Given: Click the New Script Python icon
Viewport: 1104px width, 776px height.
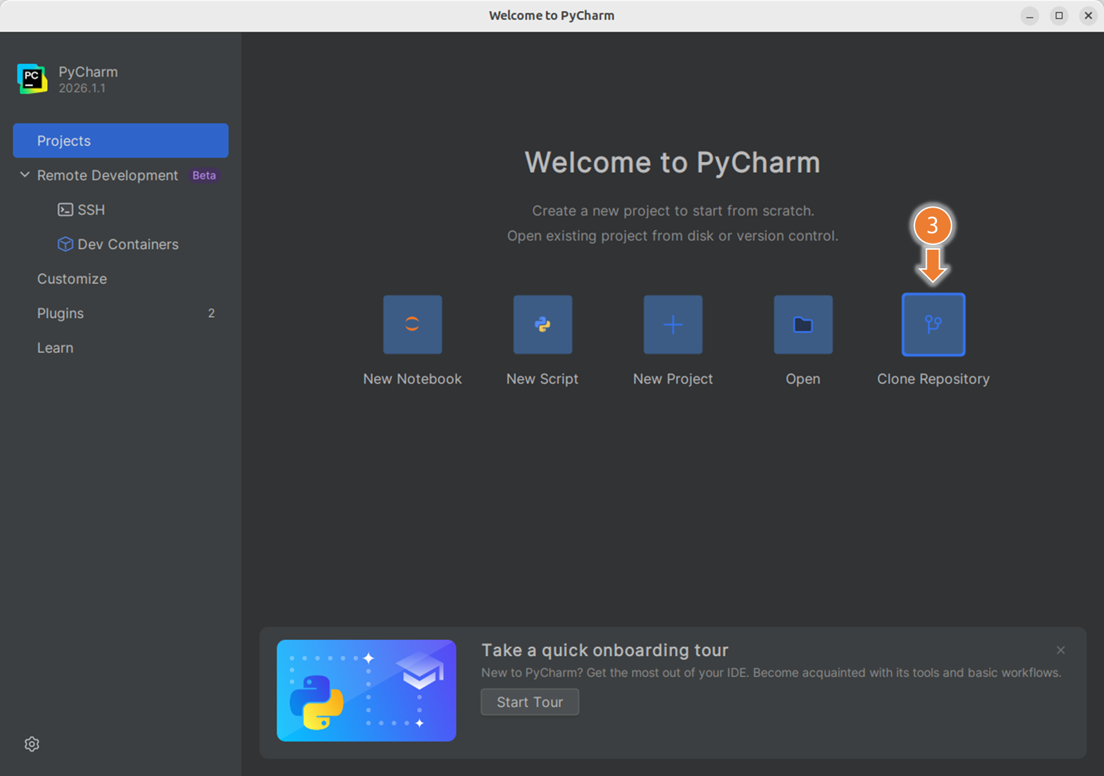Looking at the screenshot, I should click(542, 324).
